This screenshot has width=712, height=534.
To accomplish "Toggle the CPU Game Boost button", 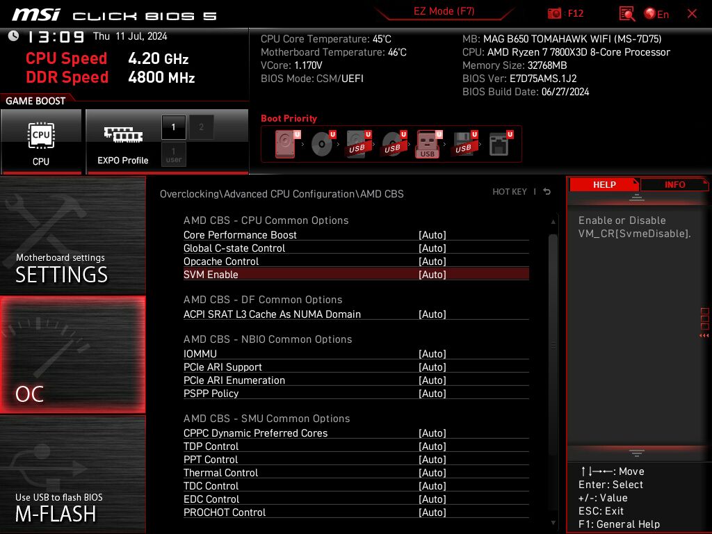I will (41, 141).
